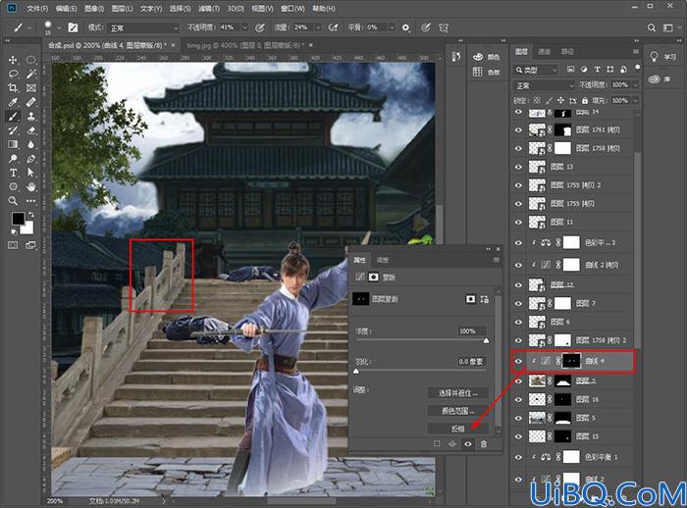
Task: Click the density slider handle
Action: (x=486, y=340)
